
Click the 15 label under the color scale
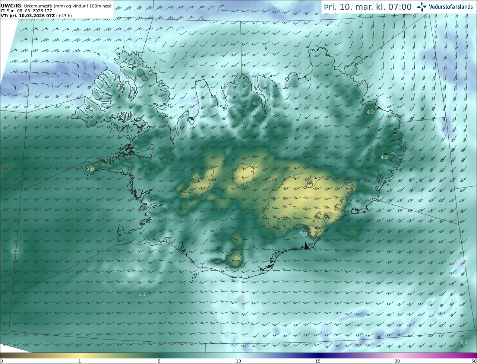click(x=318, y=361)
